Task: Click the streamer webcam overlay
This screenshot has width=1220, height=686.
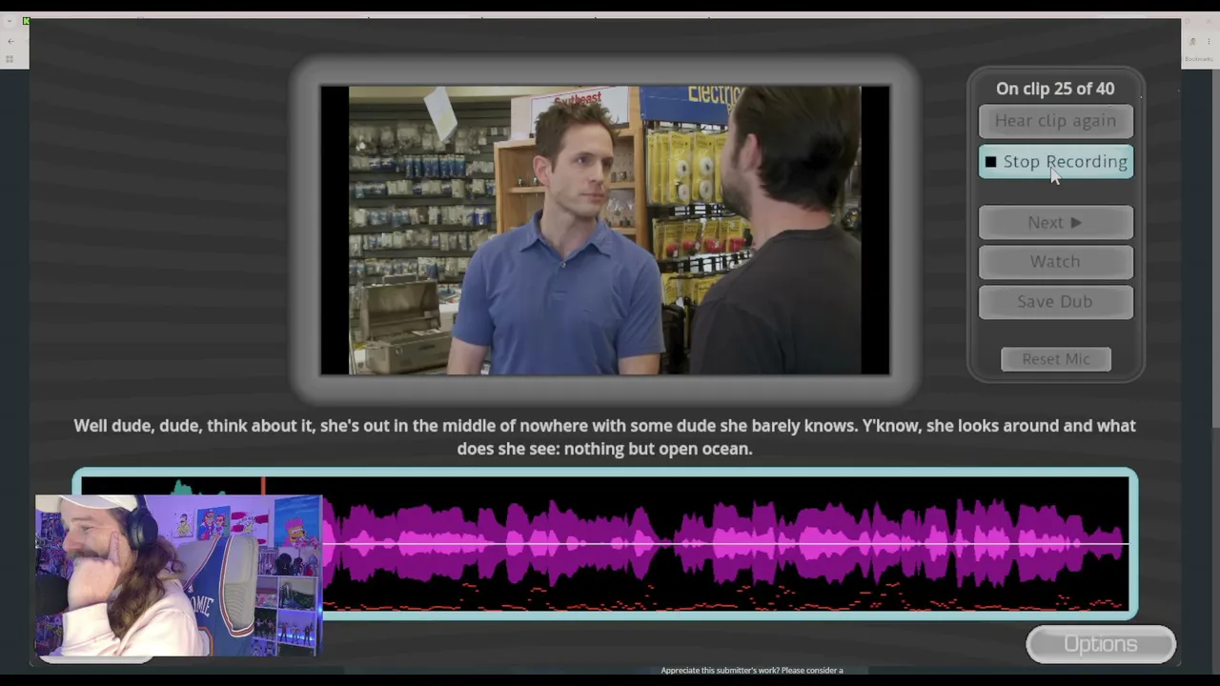Action: pyautogui.click(x=178, y=575)
